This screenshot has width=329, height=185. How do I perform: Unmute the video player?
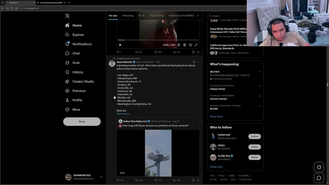click(179, 45)
